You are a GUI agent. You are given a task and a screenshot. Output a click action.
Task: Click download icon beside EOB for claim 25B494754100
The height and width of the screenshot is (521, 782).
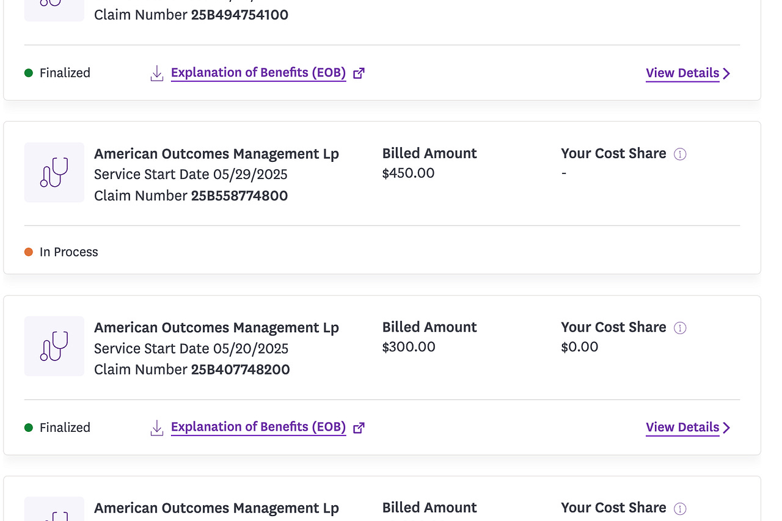(157, 73)
